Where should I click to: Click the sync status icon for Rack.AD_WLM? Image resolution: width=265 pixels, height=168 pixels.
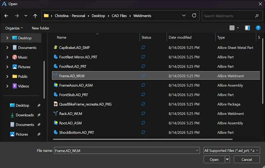[x=143, y=114]
